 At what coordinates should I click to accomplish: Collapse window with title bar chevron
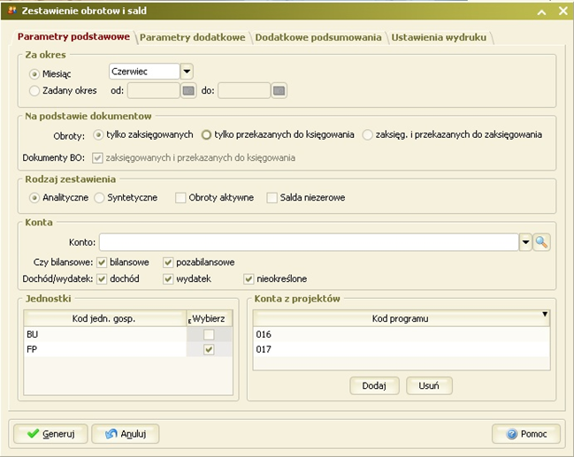click(x=542, y=11)
